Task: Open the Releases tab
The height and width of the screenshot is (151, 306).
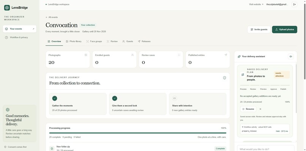Action: [144, 41]
